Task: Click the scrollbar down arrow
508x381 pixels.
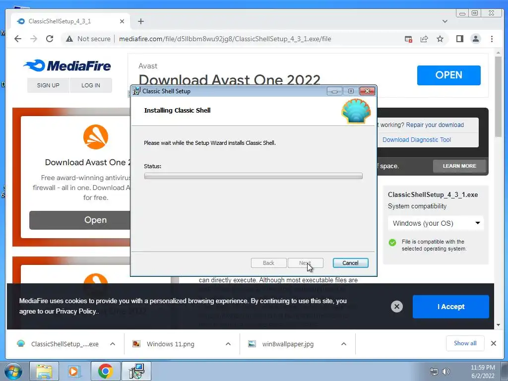Action: pos(498,325)
